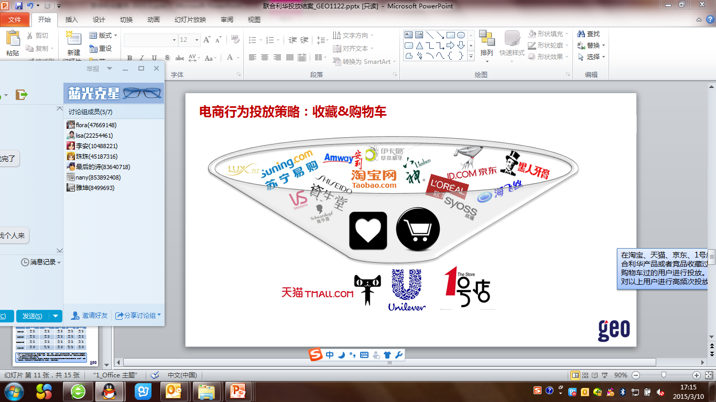Click the spell check icon in the status bar
Screen dimensions: 716x402
155,375
